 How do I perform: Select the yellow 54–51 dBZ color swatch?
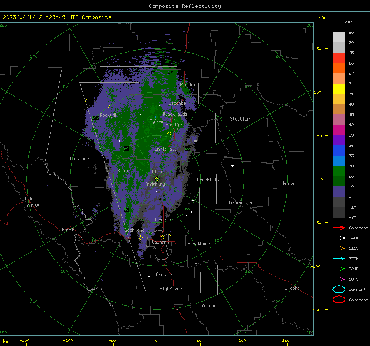point(339,89)
